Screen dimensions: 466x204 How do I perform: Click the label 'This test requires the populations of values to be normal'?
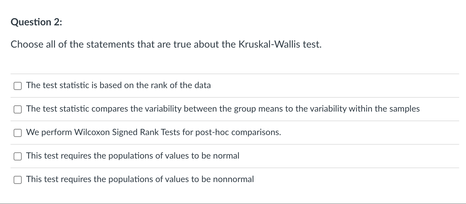point(133,156)
